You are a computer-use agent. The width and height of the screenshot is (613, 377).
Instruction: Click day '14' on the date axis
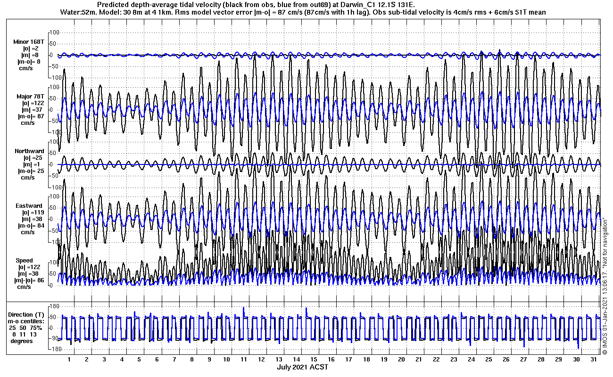296,360
